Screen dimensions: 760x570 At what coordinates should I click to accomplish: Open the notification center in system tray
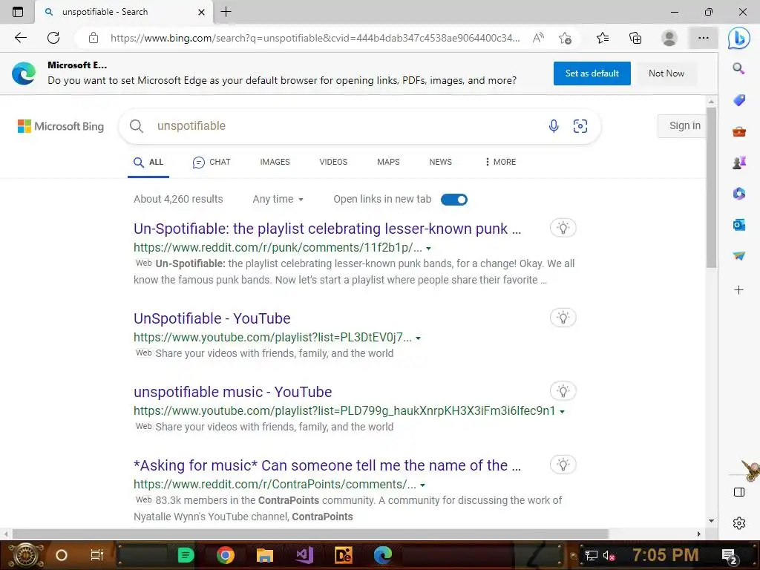[730, 556]
